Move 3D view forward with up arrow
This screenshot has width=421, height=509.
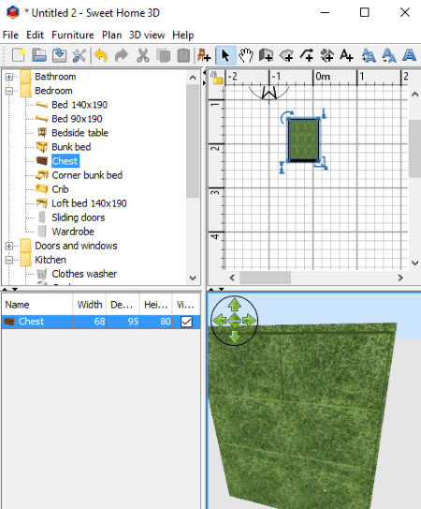pyautogui.click(x=234, y=305)
